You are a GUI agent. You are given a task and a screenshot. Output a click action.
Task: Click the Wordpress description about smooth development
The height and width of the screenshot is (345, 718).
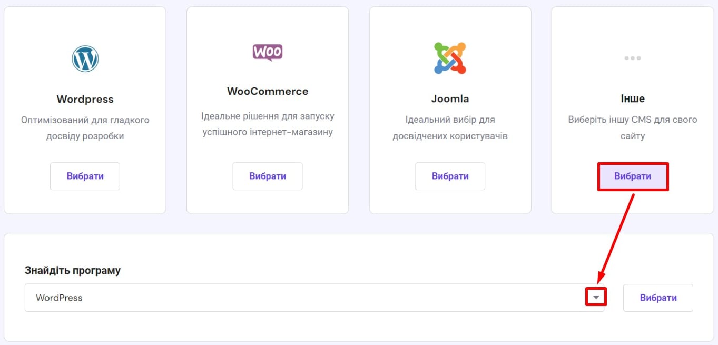point(85,128)
